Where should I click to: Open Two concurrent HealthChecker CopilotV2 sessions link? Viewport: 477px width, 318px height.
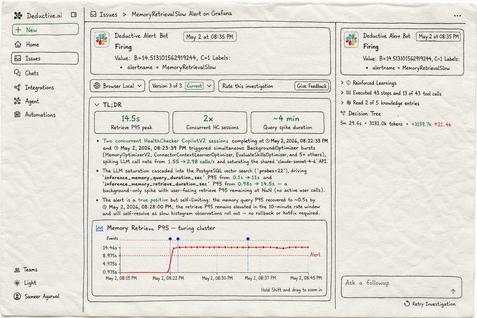166,141
